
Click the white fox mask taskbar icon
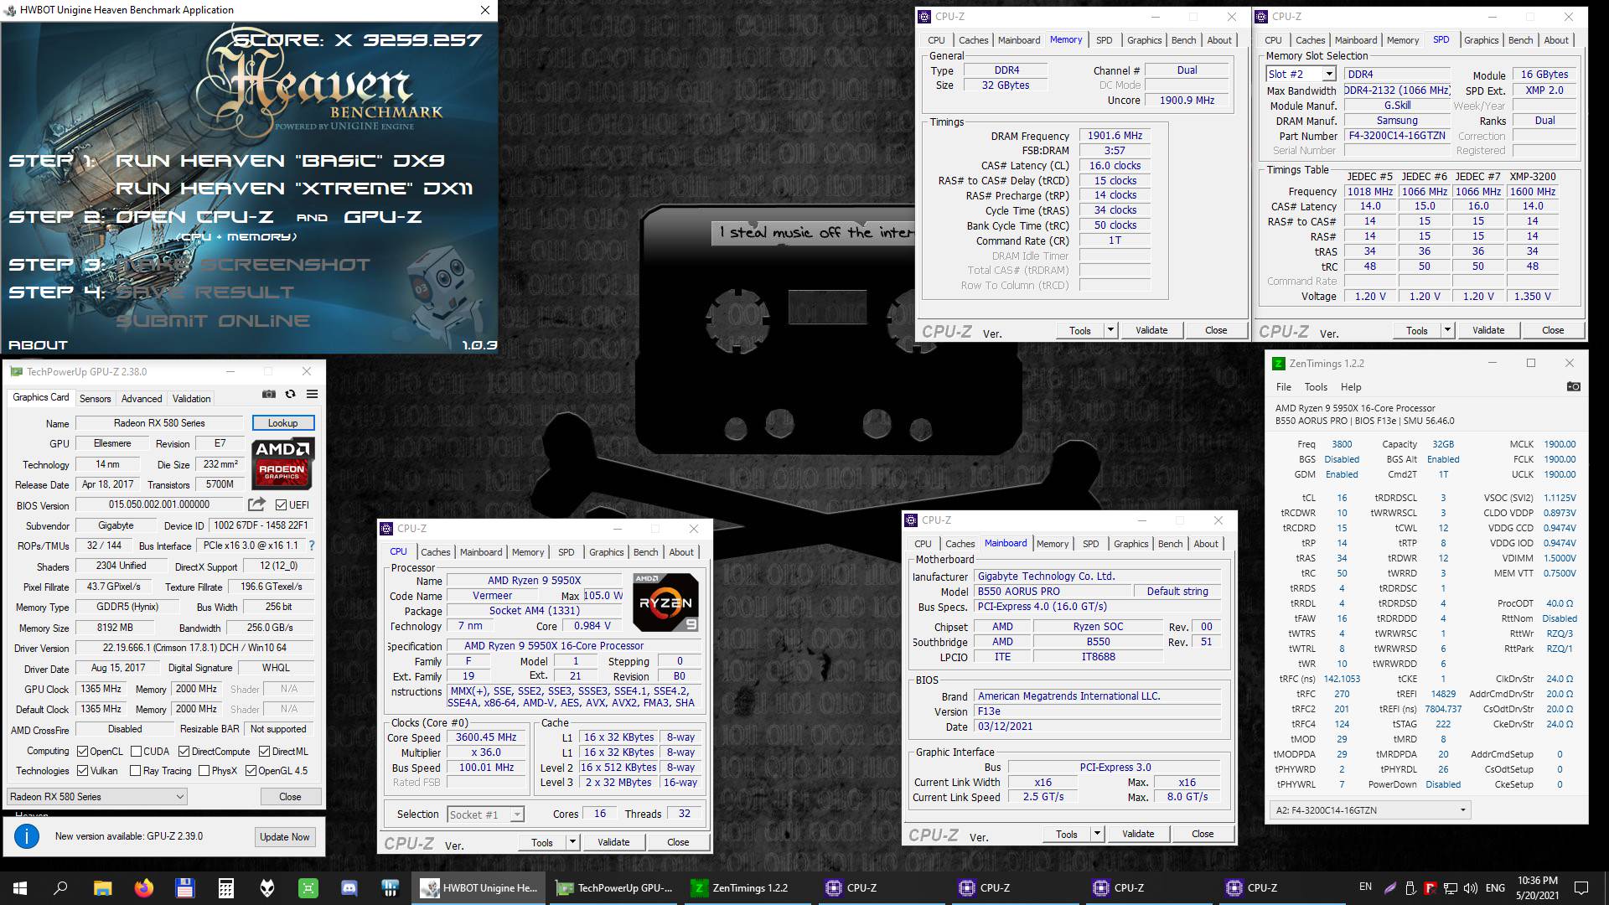[266, 887]
